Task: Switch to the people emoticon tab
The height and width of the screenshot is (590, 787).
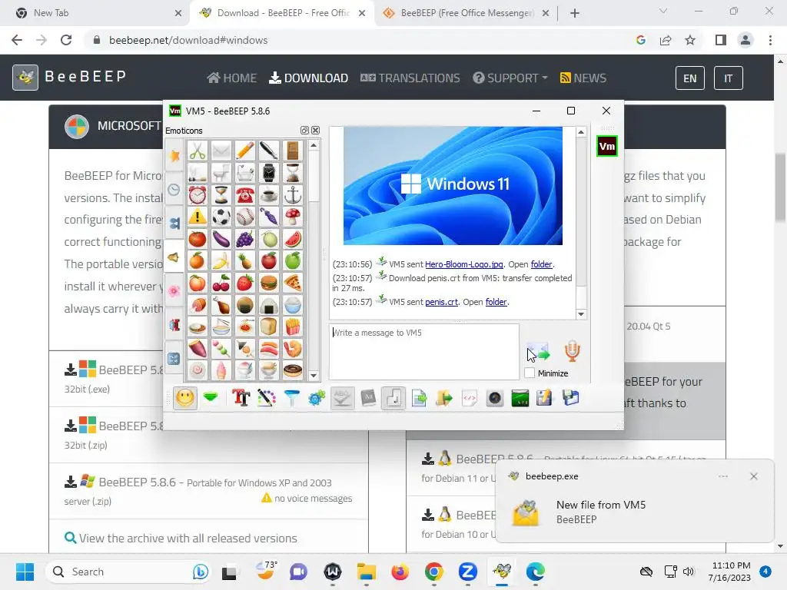Action: 174,224
